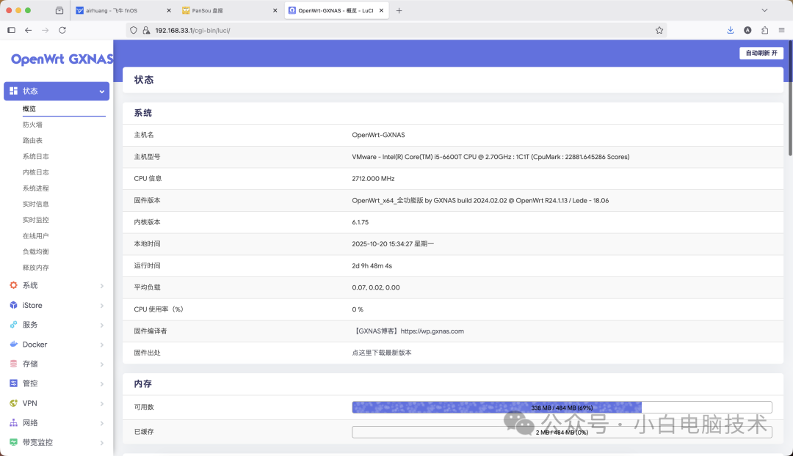
Task: Open 概览 in the sidebar
Action: [x=29, y=109]
